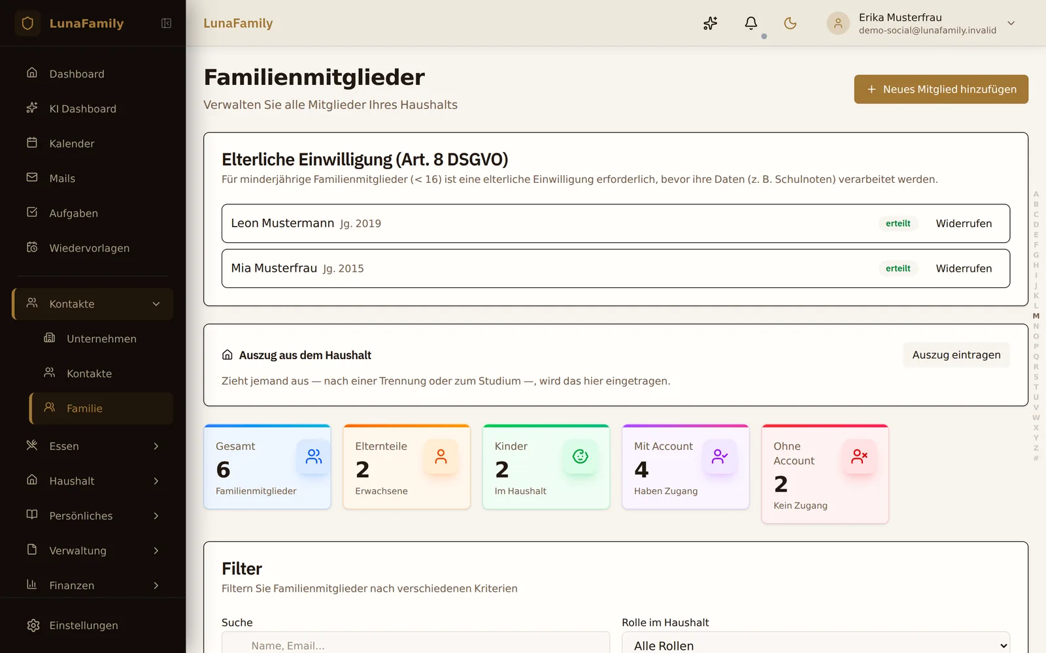Click the Mit Account user-check icon
Image resolution: width=1046 pixels, height=653 pixels.
[720, 456]
